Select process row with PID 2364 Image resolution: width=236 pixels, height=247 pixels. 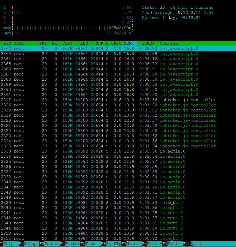tap(118, 59)
